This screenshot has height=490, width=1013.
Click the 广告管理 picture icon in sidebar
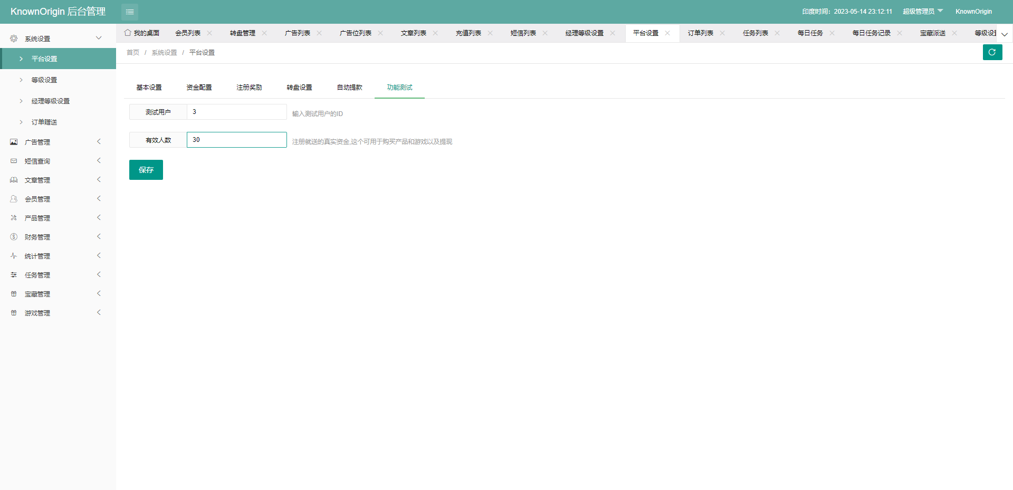coord(14,142)
